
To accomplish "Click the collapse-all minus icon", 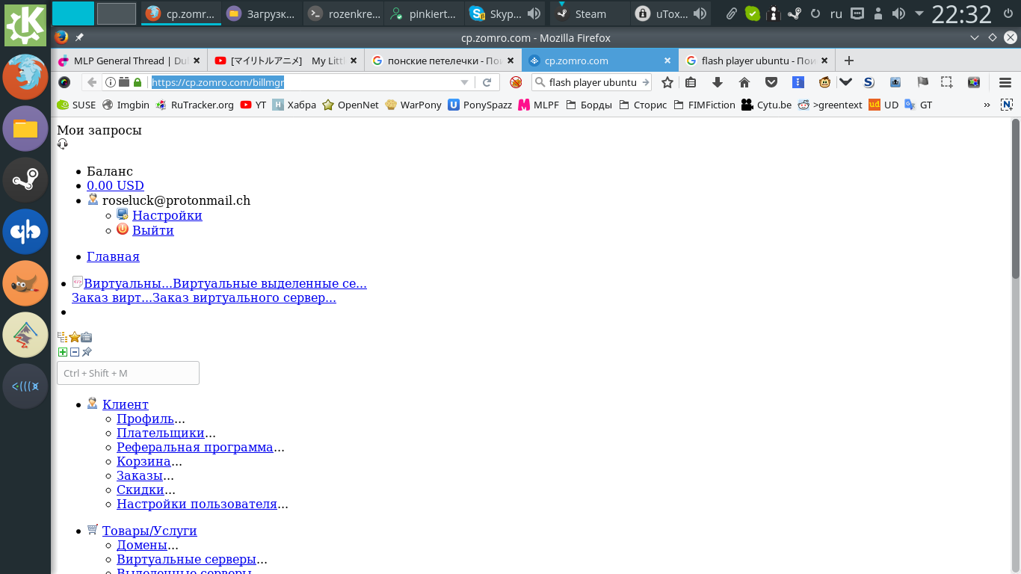I will (x=75, y=352).
